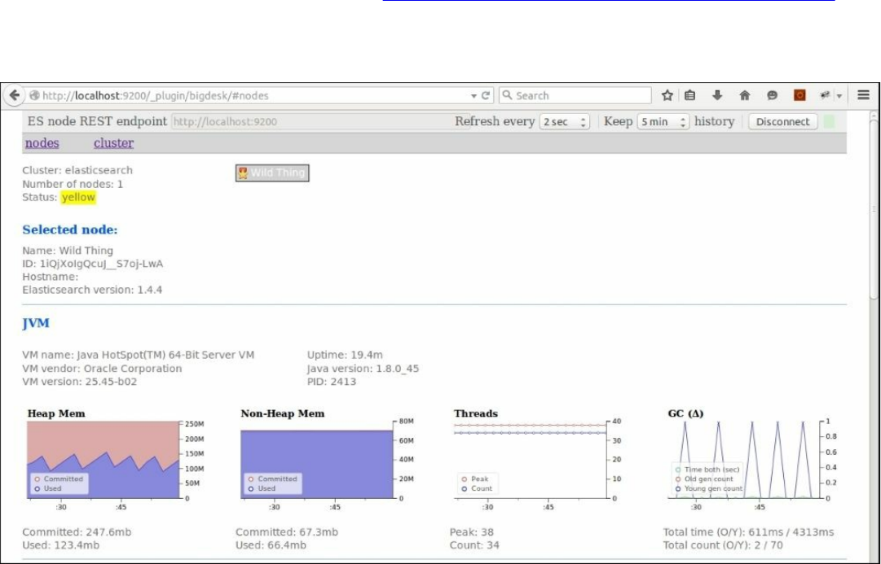
Task: Focus the browser Search field
Action: (x=575, y=95)
